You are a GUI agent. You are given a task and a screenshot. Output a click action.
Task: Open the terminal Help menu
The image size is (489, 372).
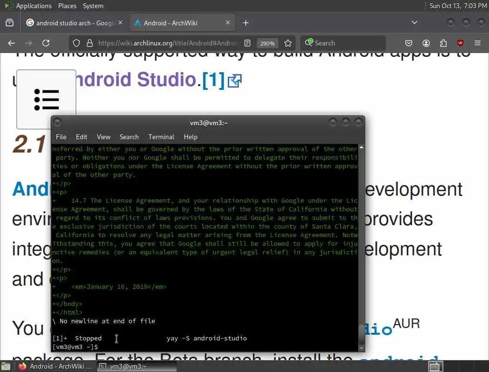(191, 137)
